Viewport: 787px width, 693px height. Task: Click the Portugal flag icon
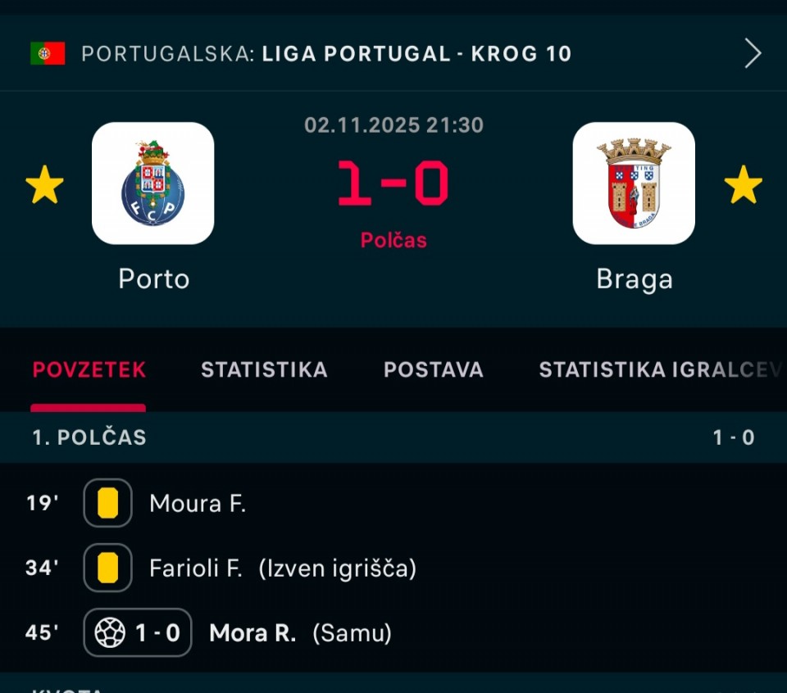[48, 54]
